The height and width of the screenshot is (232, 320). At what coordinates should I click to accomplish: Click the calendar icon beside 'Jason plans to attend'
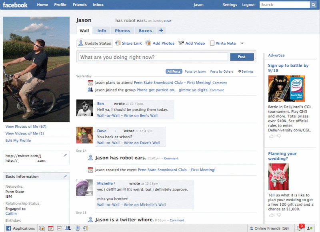90,83
